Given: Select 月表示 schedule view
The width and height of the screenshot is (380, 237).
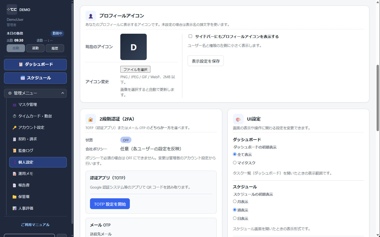Looking at the screenshot, I should point(235,201).
